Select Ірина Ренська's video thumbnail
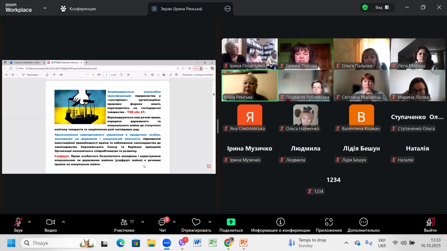 tap(249, 85)
